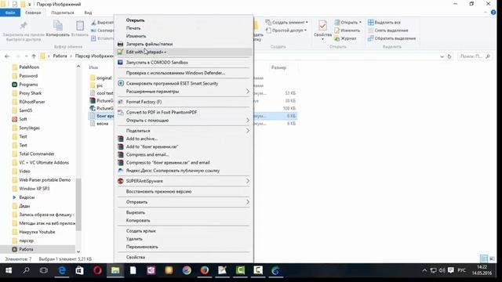Click the refresh address bar icon
Viewport: 502px width, 282px height.
point(449,56)
